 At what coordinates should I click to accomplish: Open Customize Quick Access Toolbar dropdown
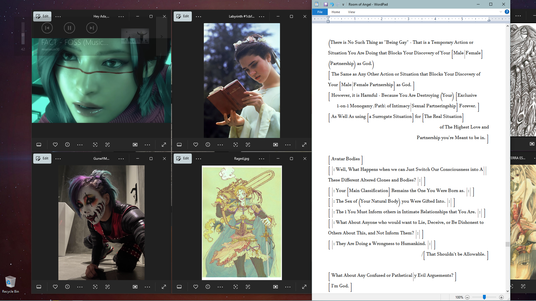[343, 4]
